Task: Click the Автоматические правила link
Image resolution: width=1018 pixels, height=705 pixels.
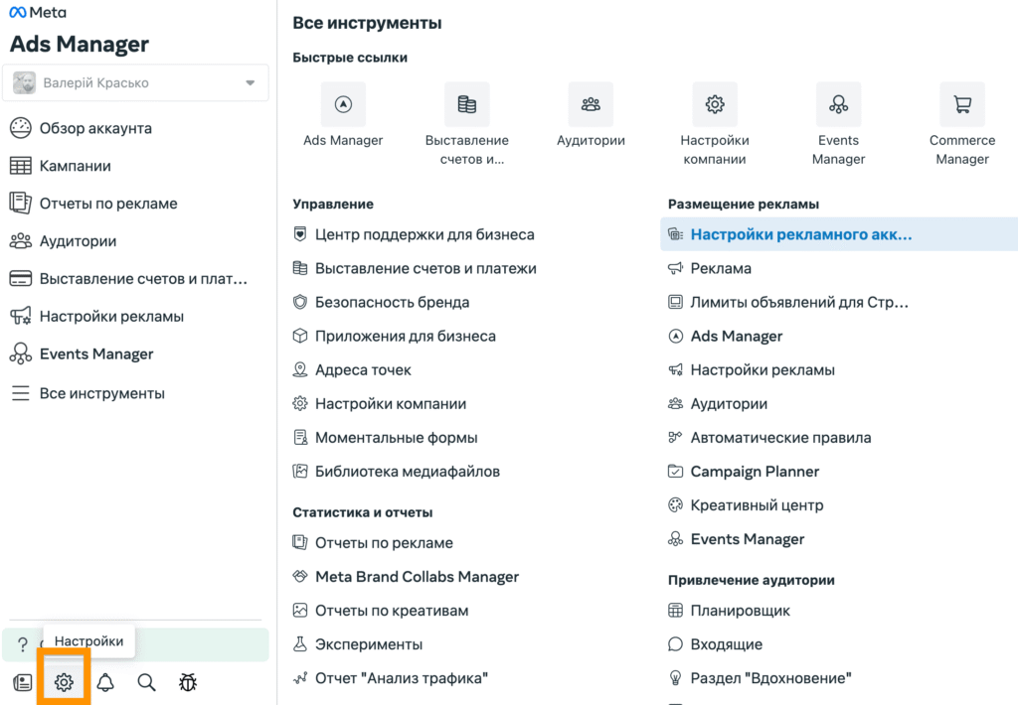Action: tap(780, 438)
